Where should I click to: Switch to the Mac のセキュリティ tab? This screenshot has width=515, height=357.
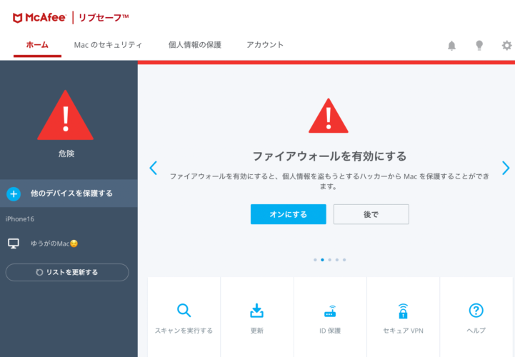(108, 45)
